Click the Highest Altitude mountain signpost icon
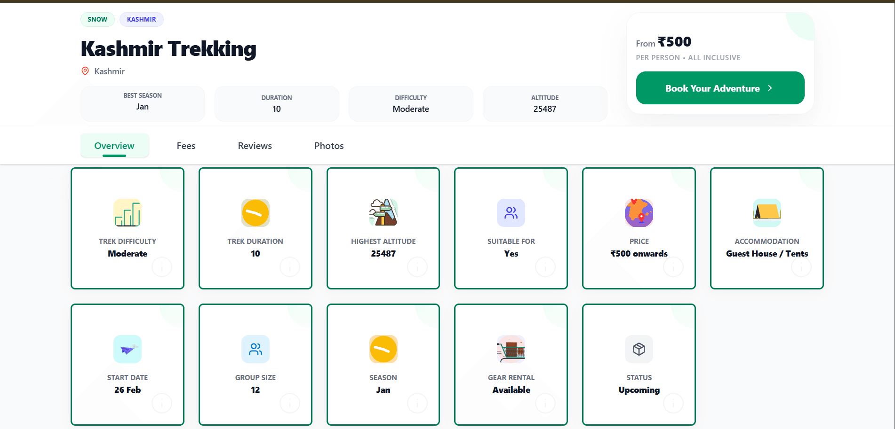 384,213
